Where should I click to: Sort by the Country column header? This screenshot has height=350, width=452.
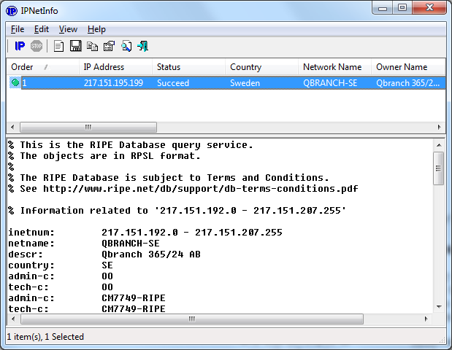(261, 67)
